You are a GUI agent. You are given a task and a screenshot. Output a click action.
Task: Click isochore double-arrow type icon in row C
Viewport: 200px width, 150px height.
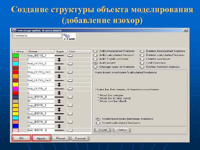point(59,109)
